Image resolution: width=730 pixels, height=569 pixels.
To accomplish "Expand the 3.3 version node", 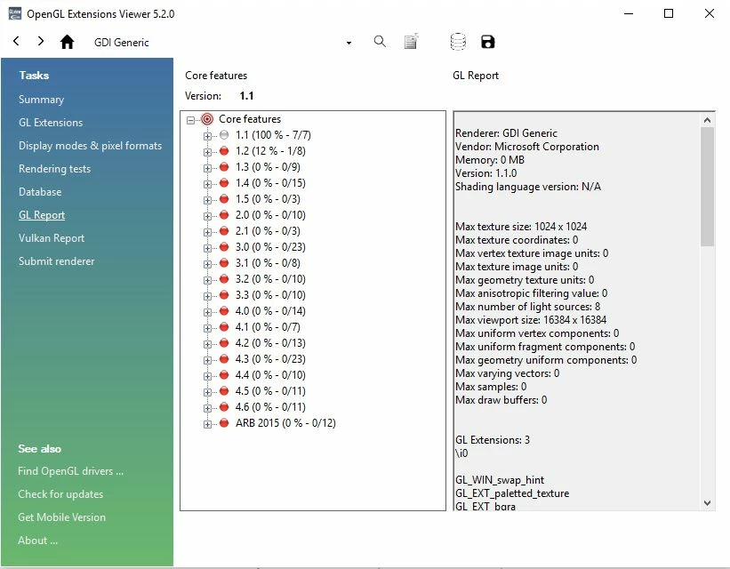I will pyautogui.click(x=207, y=296).
